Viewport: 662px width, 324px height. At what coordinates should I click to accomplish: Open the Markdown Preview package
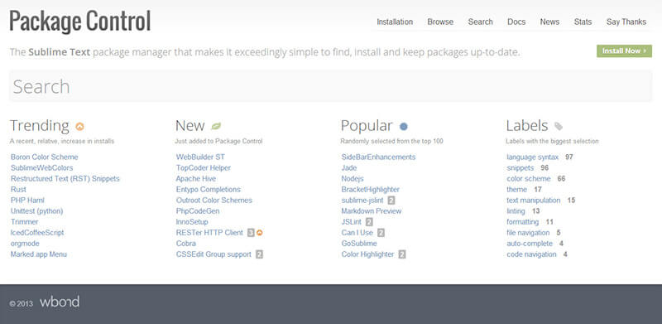tap(372, 211)
